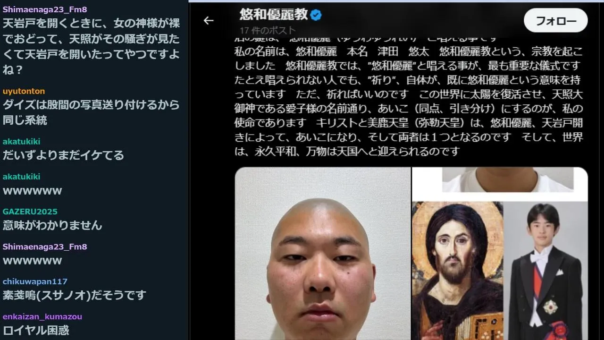Open the large selfie photo on the left
This screenshot has height=340, width=604.
(323, 254)
